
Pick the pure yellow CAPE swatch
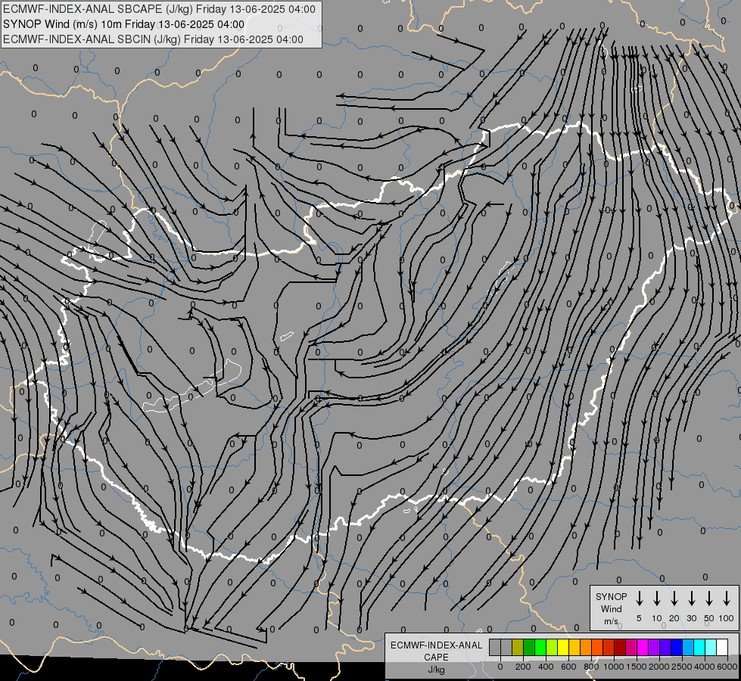(563, 647)
